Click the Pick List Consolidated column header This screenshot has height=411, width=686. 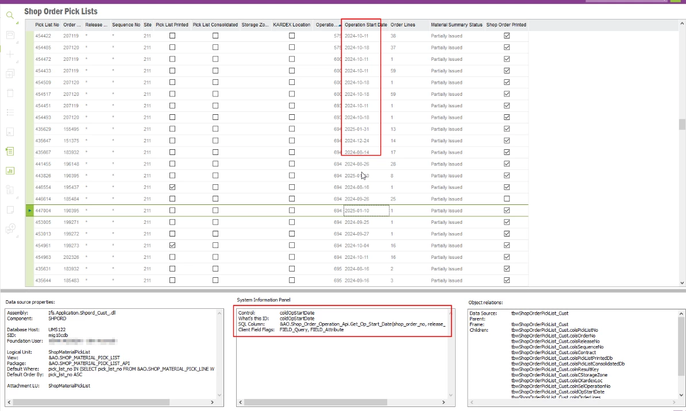coord(215,25)
